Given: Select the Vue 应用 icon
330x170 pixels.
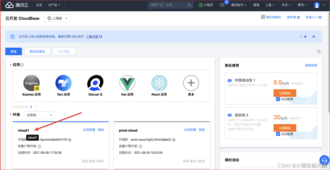Looking at the screenshot, I should point(127,83).
